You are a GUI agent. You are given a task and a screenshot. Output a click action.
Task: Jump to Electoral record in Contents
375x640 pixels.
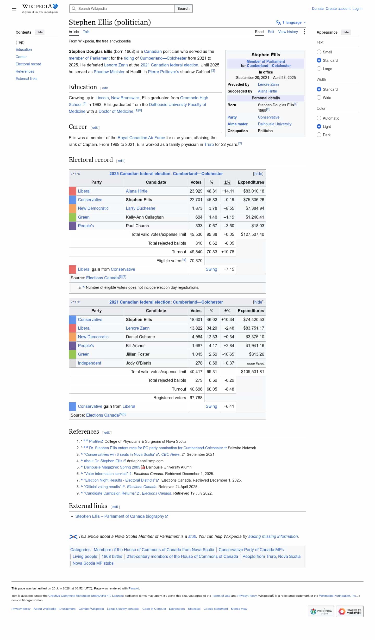tap(28, 64)
